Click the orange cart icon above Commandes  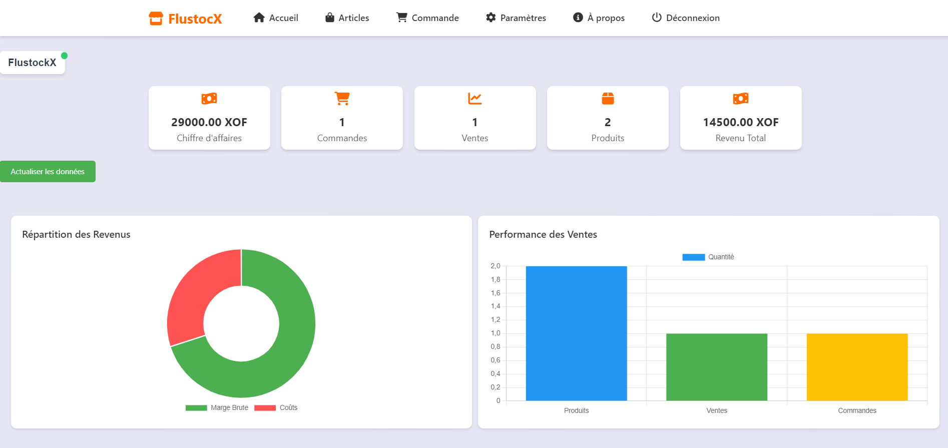(x=342, y=99)
